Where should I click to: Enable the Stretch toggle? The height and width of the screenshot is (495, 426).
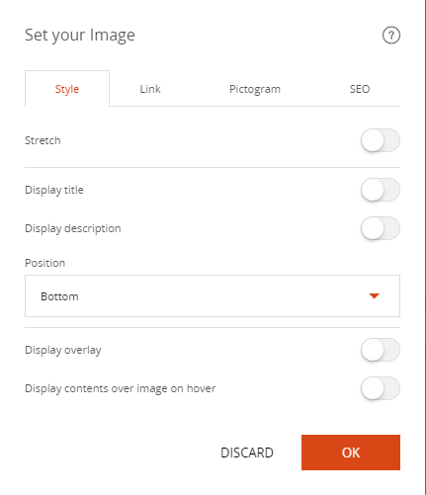pyautogui.click(x=381, y=140)
